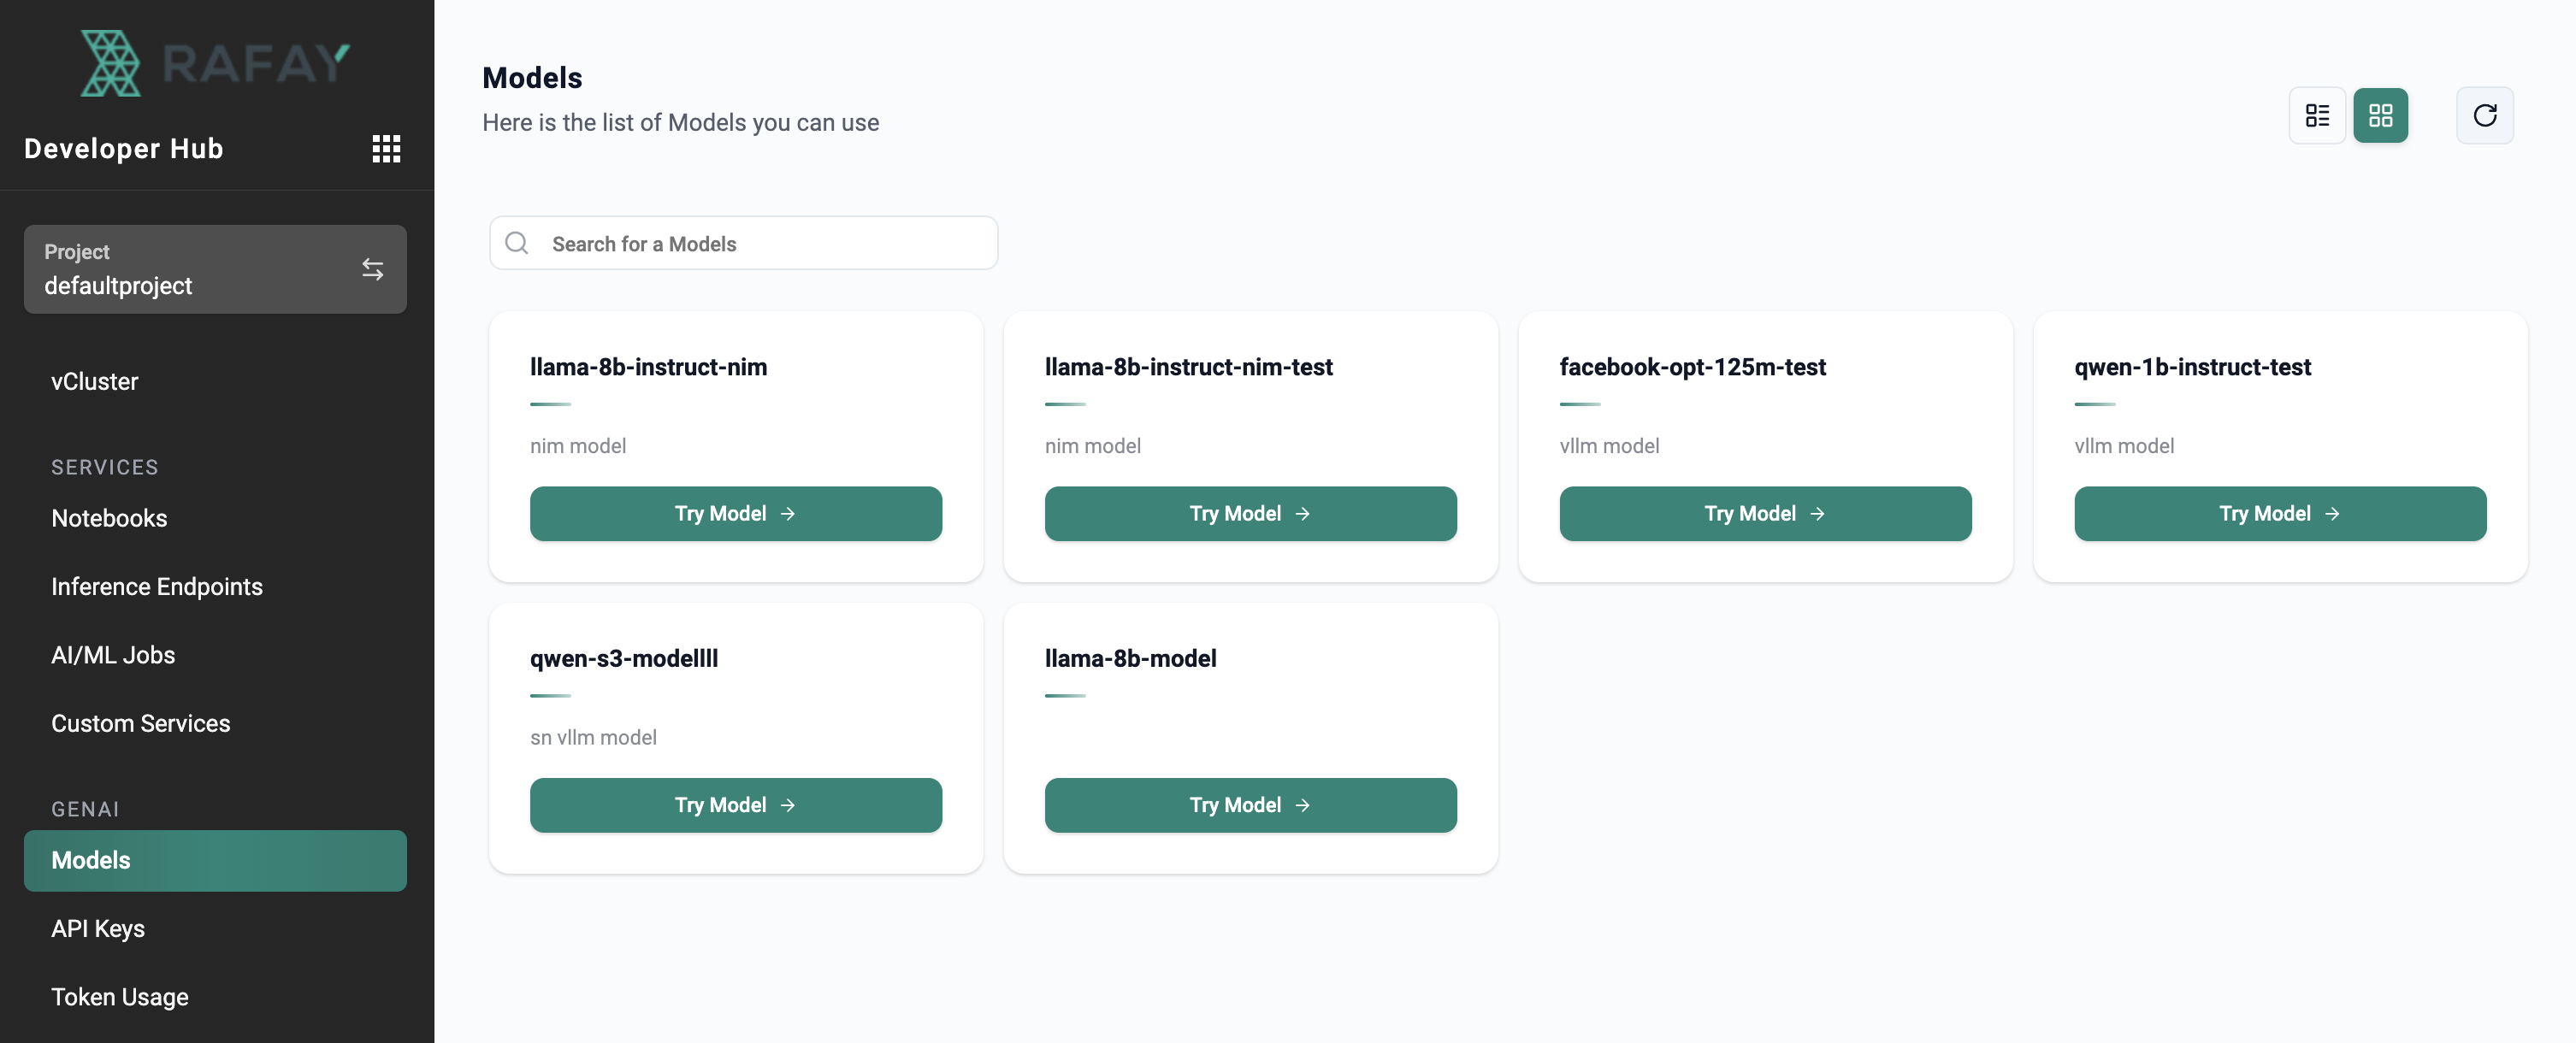This screenshot has height=1043, width=2576.
Task: Click the search magnifier icon
Action: (517, 243)
